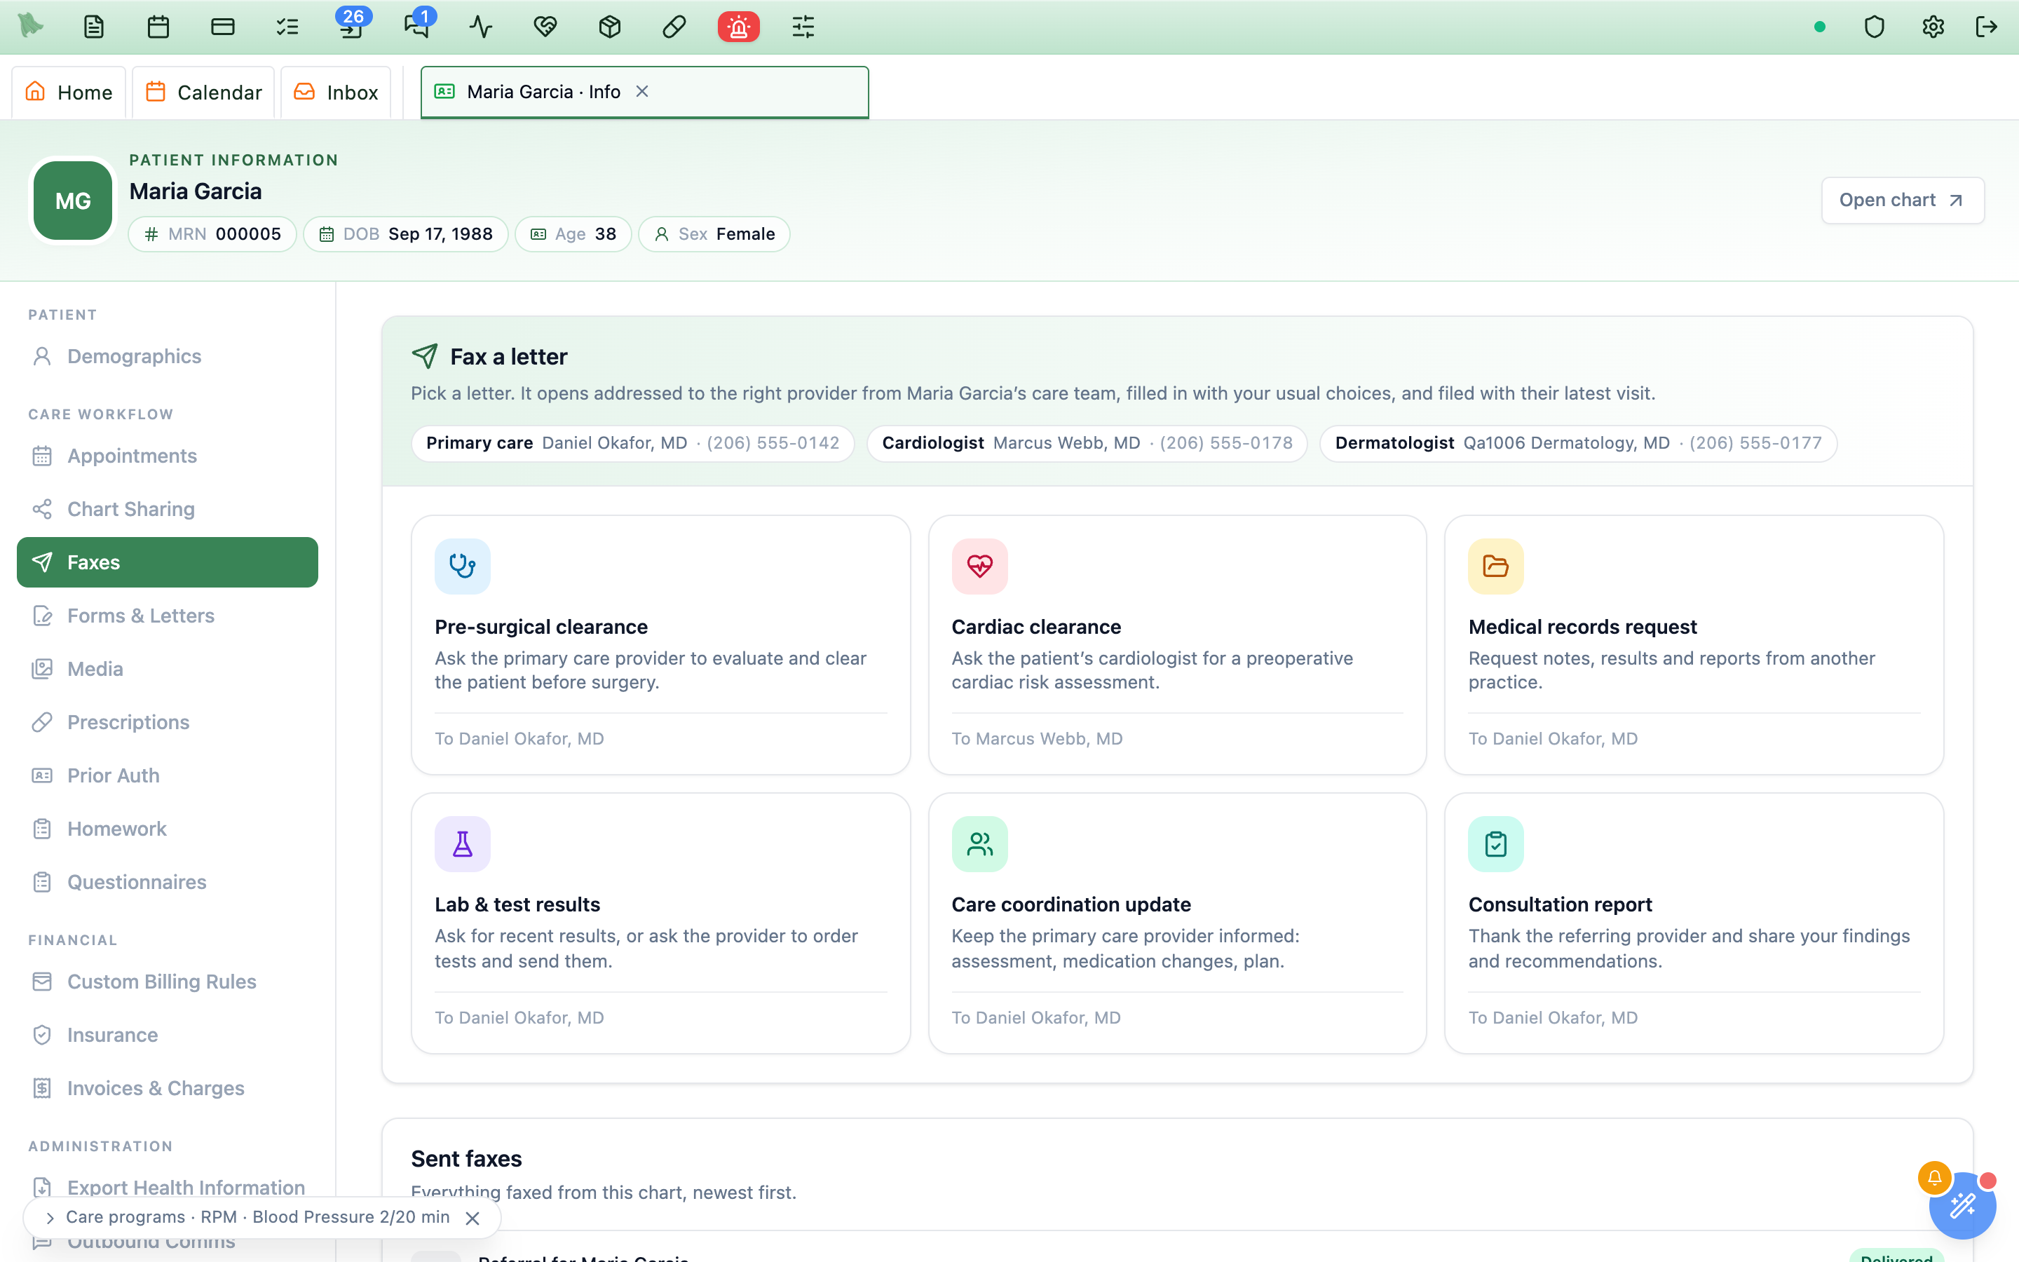Click the Primary care Daniel Okafor chip

pos(632,443)
